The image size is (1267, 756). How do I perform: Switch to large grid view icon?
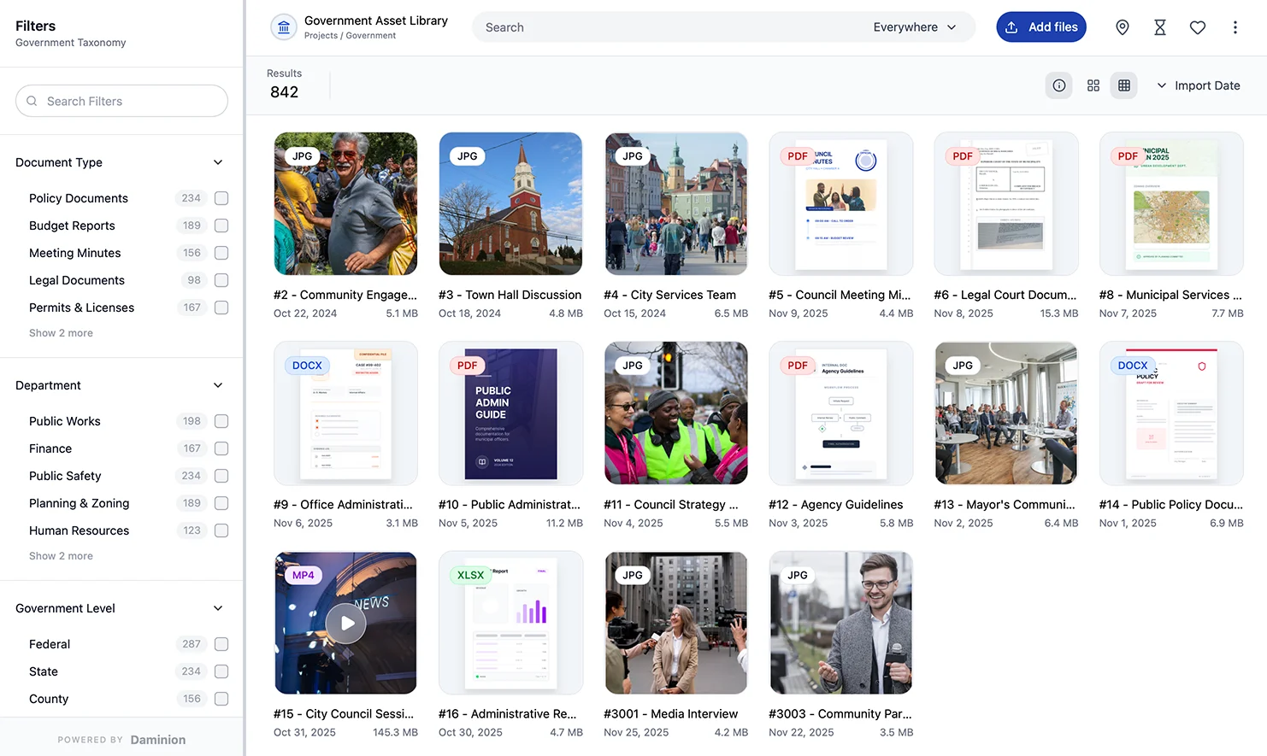pos(1093,85)
